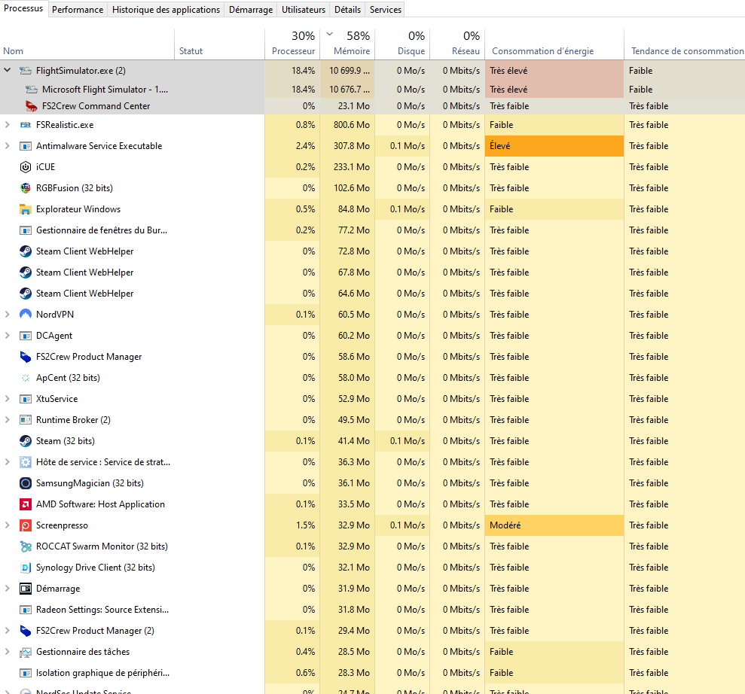
Task: Click the Démarrage process icon
Action: (25, 589)
